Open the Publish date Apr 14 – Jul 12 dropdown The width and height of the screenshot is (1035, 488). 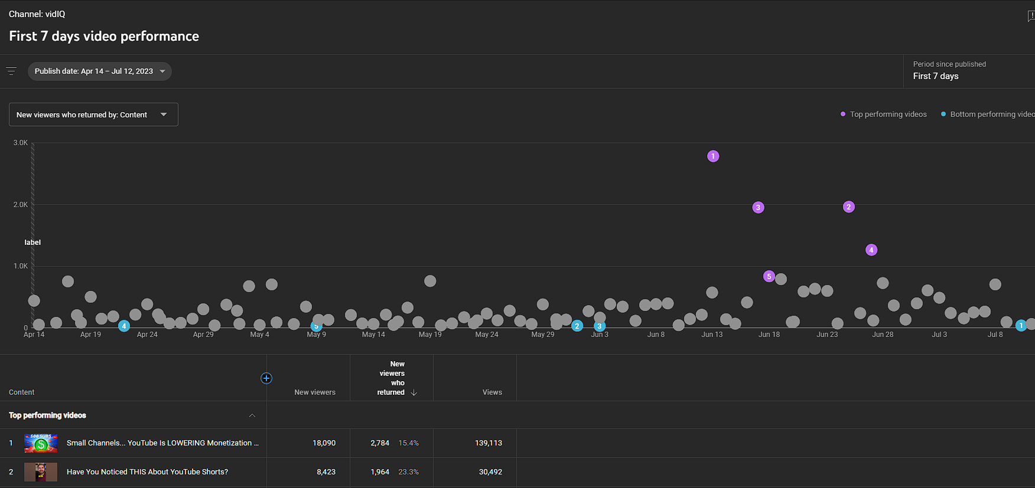point(99,71)
